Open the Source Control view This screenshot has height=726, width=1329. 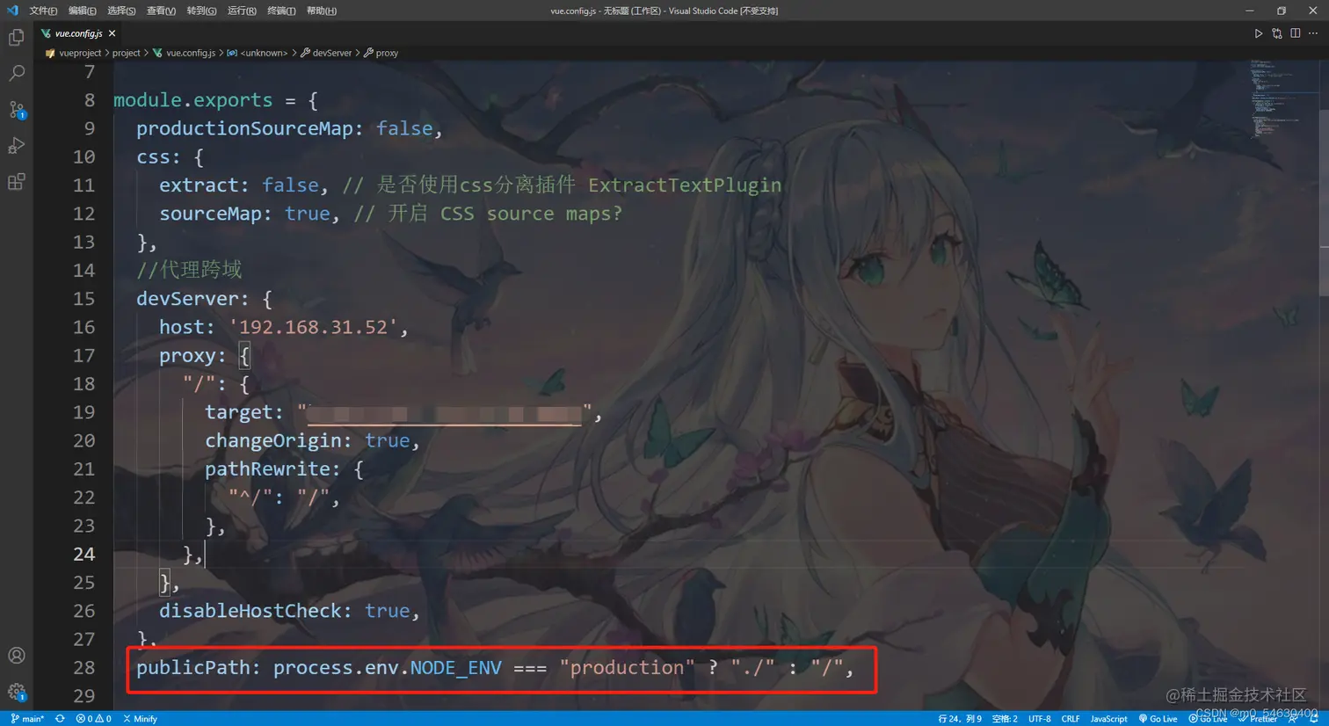click(x=16, y=110)
